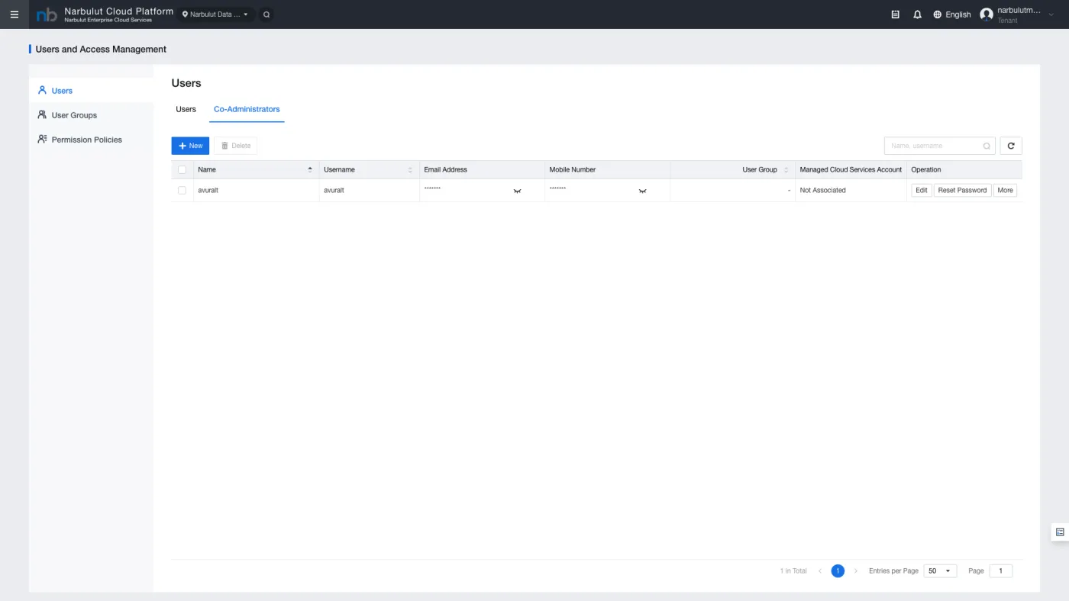This screenshot has height=601, width=1069.
Task: Sort by User Group column arrows
Action: pyautogui.click(x=786, y=169)
